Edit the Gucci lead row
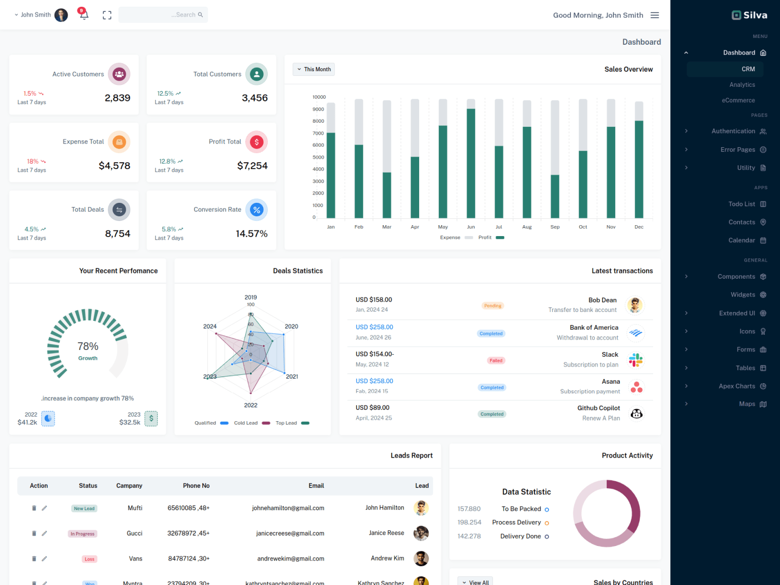Screen dimensions: 780x585 pos(44,533)
